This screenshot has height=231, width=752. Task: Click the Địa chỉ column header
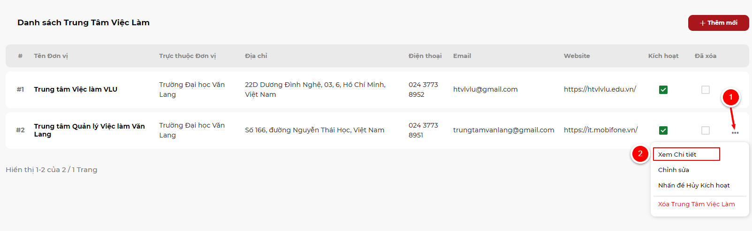pyautogui.click(x=256, y=56)
